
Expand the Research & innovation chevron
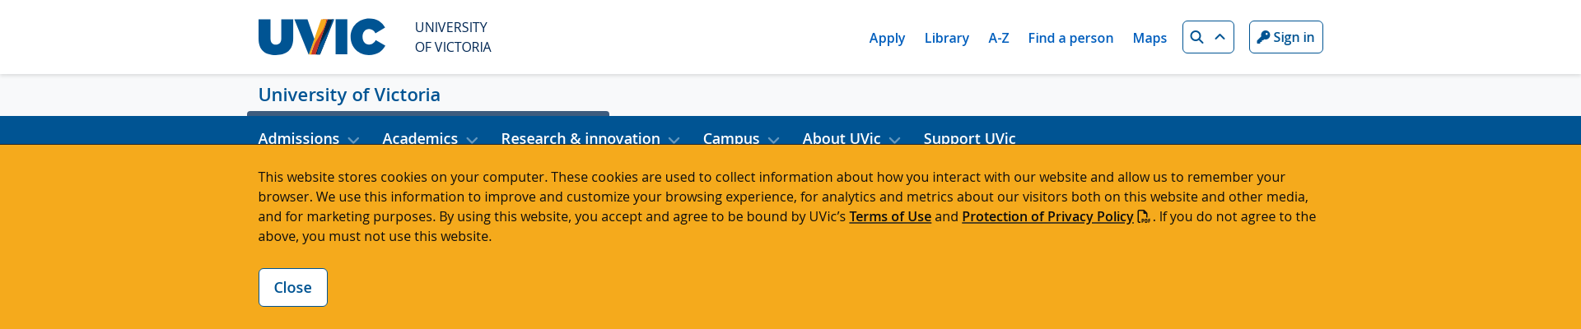click(674, 140)
